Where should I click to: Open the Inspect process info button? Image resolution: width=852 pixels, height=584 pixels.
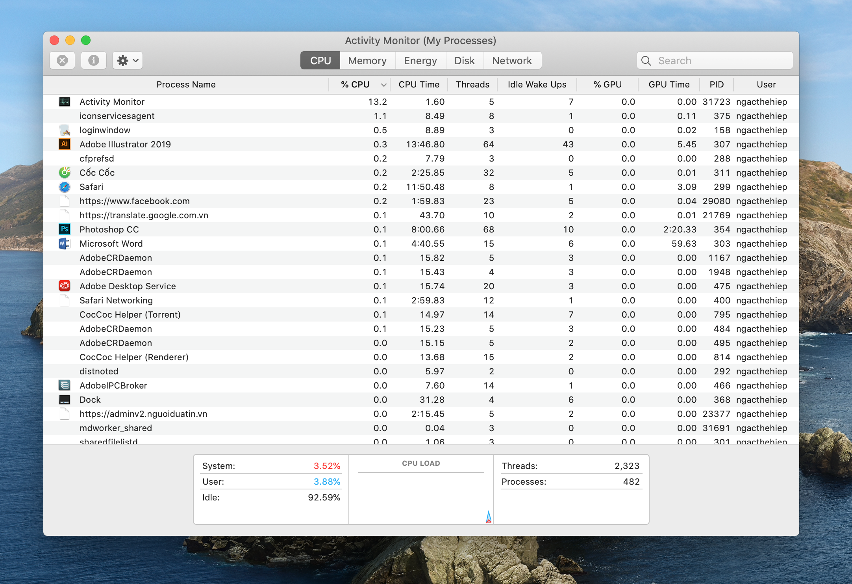pos(94,60)
